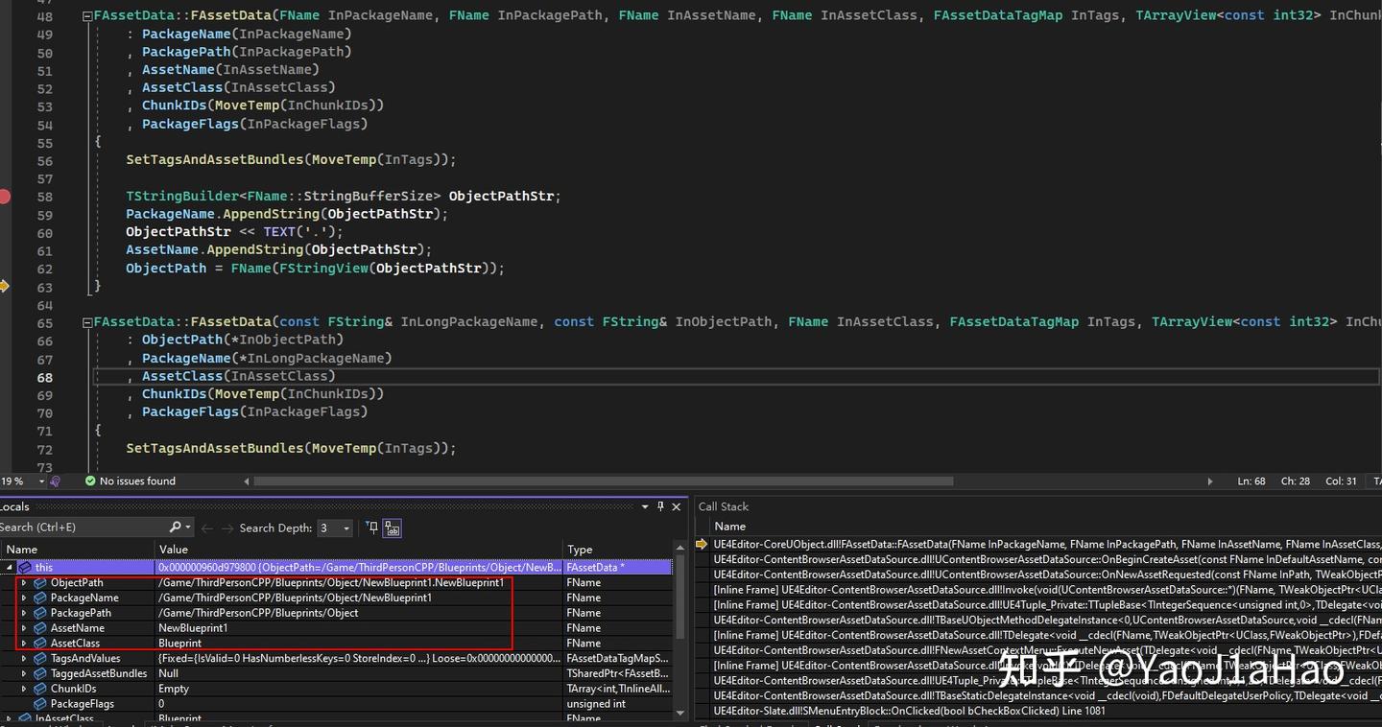Expand the ObjectPath variable
This screenshot has width=1382, height=727.
[x=24, y=583]
